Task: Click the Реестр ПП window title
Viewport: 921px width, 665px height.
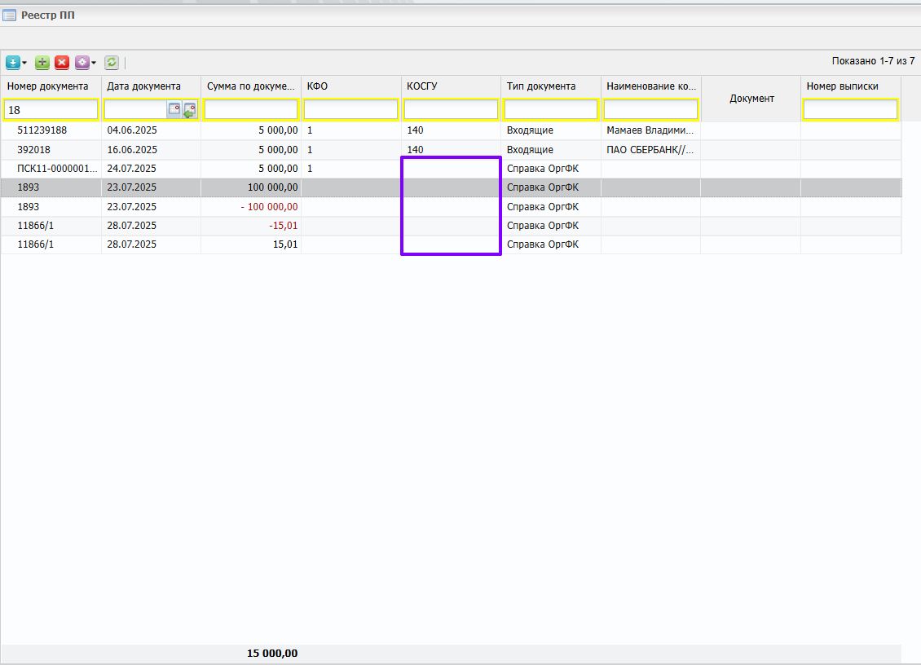Action: (x=47, y=15)
